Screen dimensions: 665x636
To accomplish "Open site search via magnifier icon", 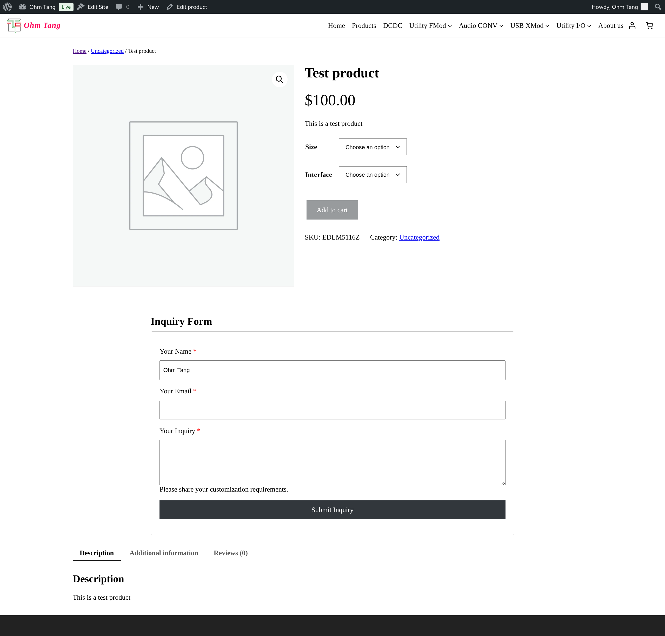I will (659, 6).
